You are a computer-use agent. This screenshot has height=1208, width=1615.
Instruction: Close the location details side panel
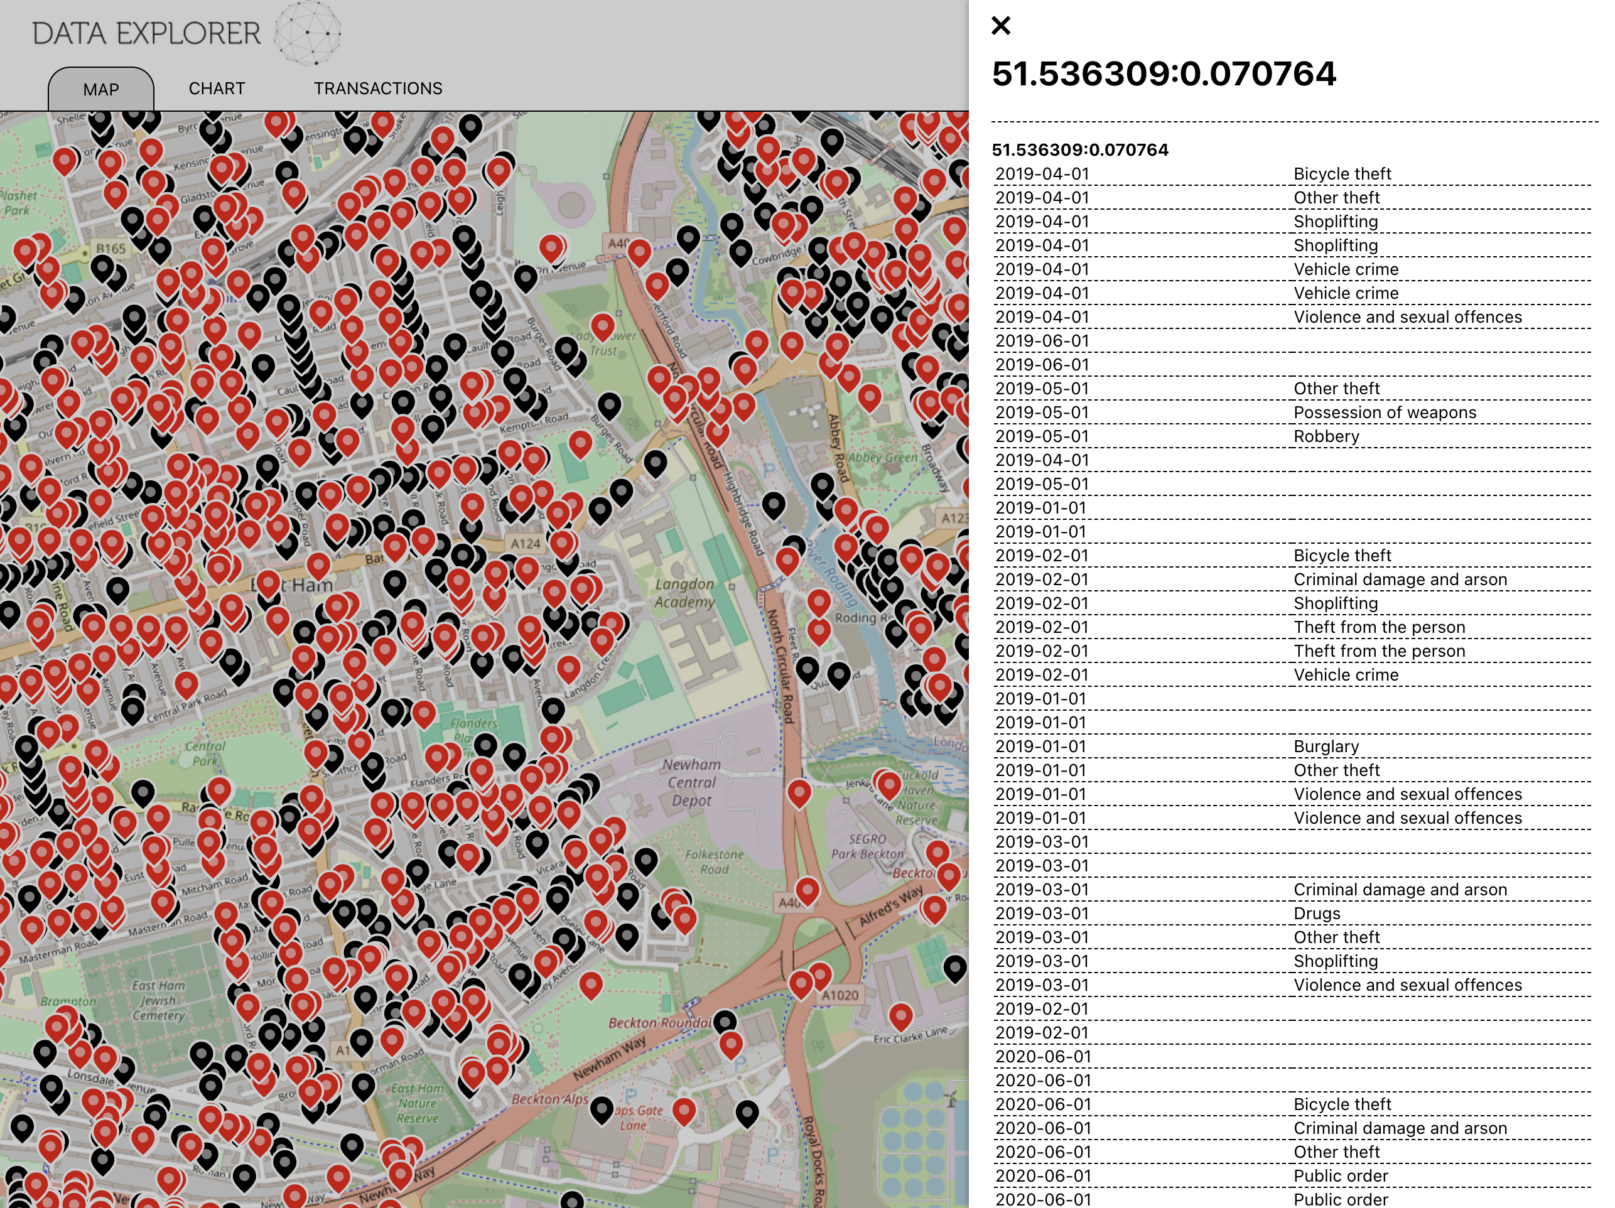click(1001, 26)
